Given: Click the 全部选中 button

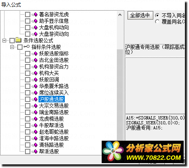Looking at the screenshot, I should tap(140, 15).
